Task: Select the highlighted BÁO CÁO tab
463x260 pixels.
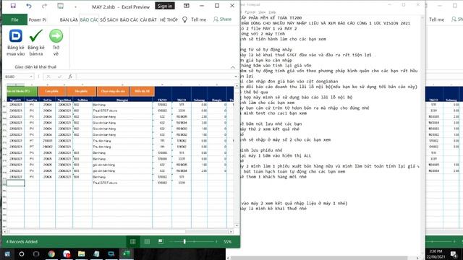Action: tap(89, 19)
